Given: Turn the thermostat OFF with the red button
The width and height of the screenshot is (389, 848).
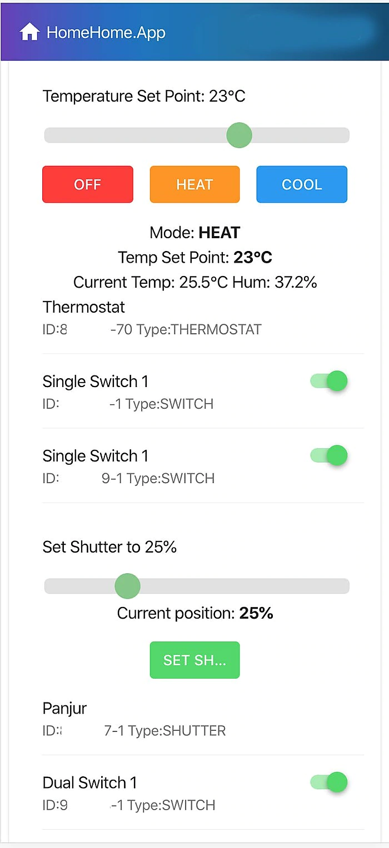Looking at the screenshot, I should 88,184.
